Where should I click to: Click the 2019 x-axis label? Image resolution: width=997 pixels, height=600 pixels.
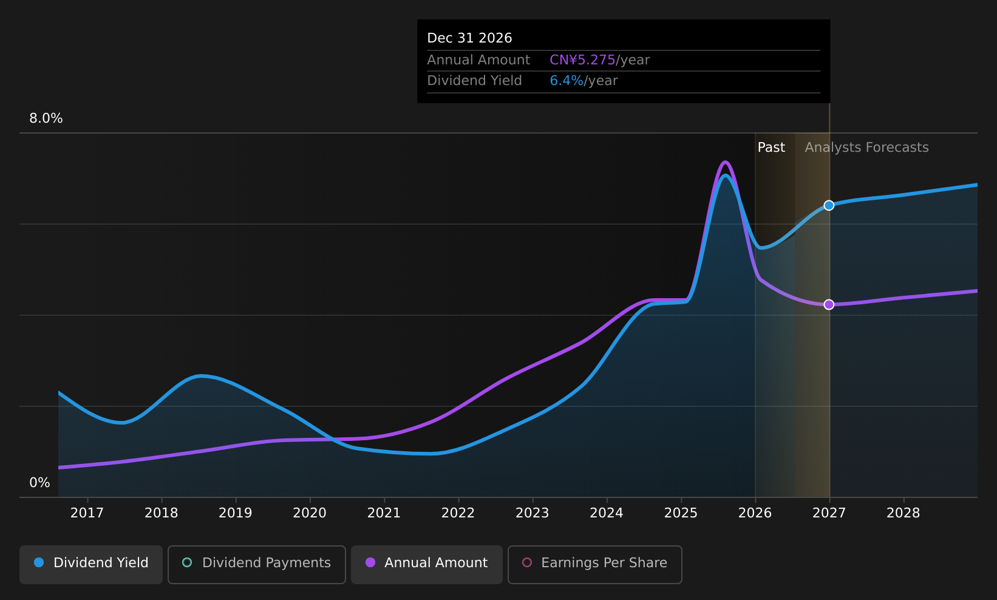pyautogui.click(x=236, y=513)
